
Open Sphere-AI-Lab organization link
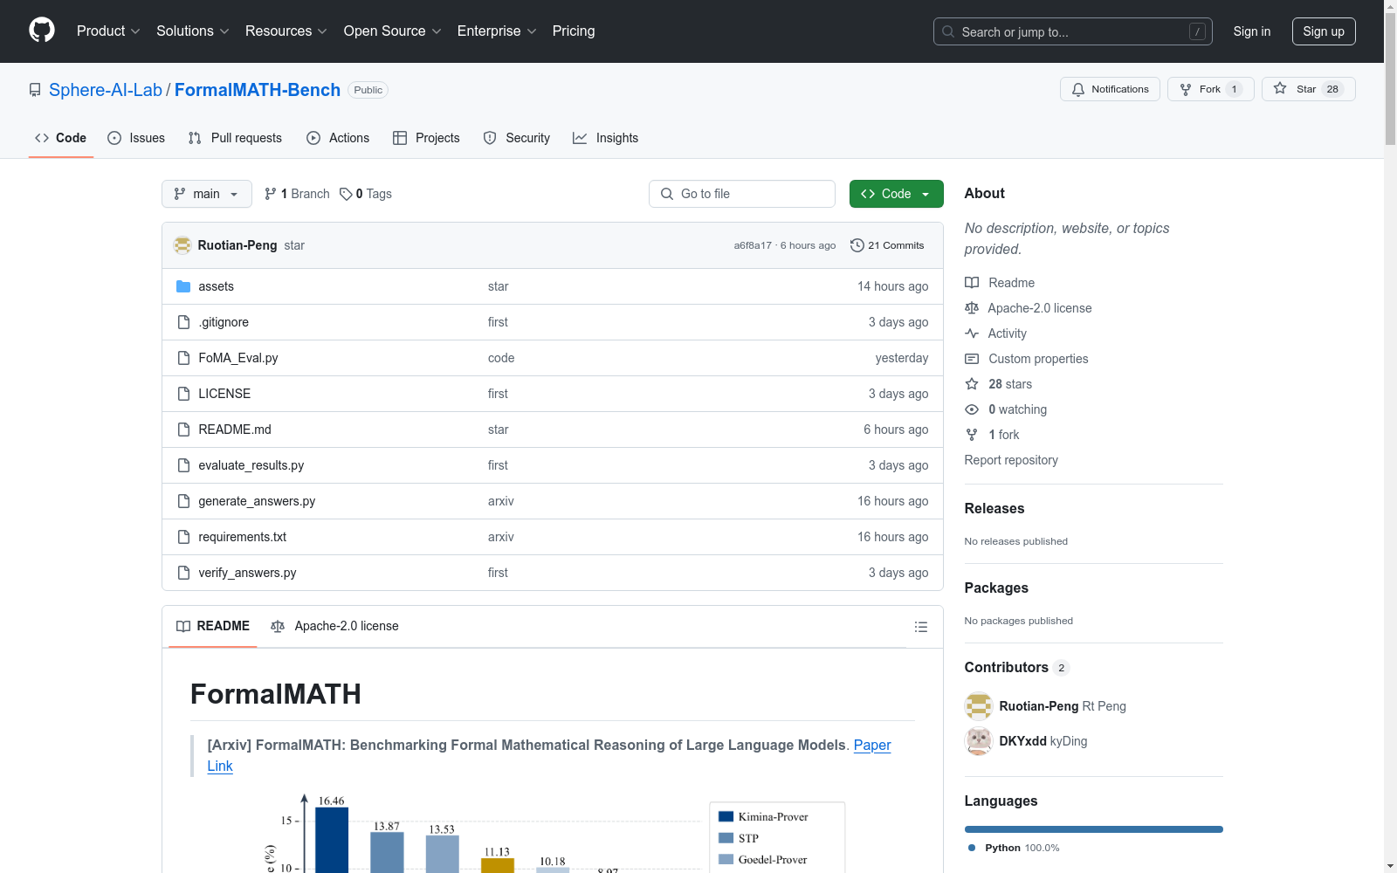pos(106,90)
